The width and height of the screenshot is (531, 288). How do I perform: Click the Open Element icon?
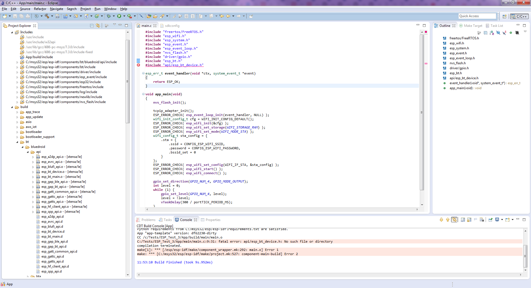(149, 16)
